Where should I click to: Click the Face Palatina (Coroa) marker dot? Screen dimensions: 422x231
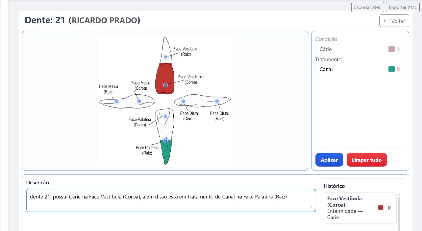click(165, 116)
